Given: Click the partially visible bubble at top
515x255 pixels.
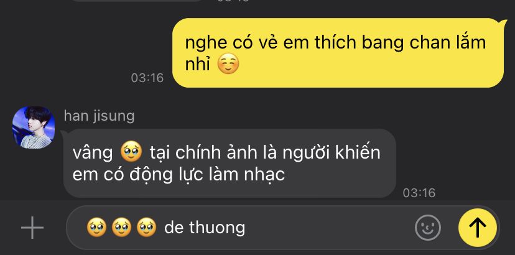Looking at the screenshot, I should click(x=138, y=1).
